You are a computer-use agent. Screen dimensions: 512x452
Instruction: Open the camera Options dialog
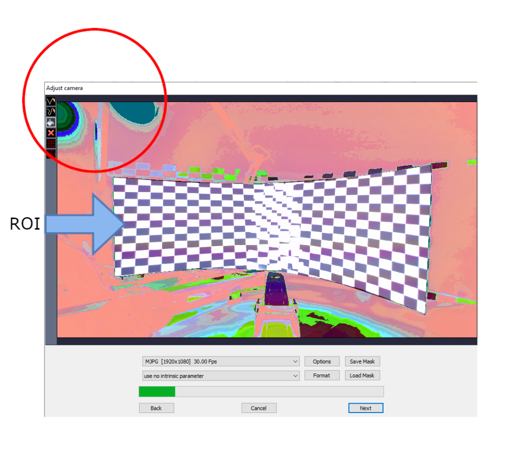pyautogui.click(x=321, y=361)
